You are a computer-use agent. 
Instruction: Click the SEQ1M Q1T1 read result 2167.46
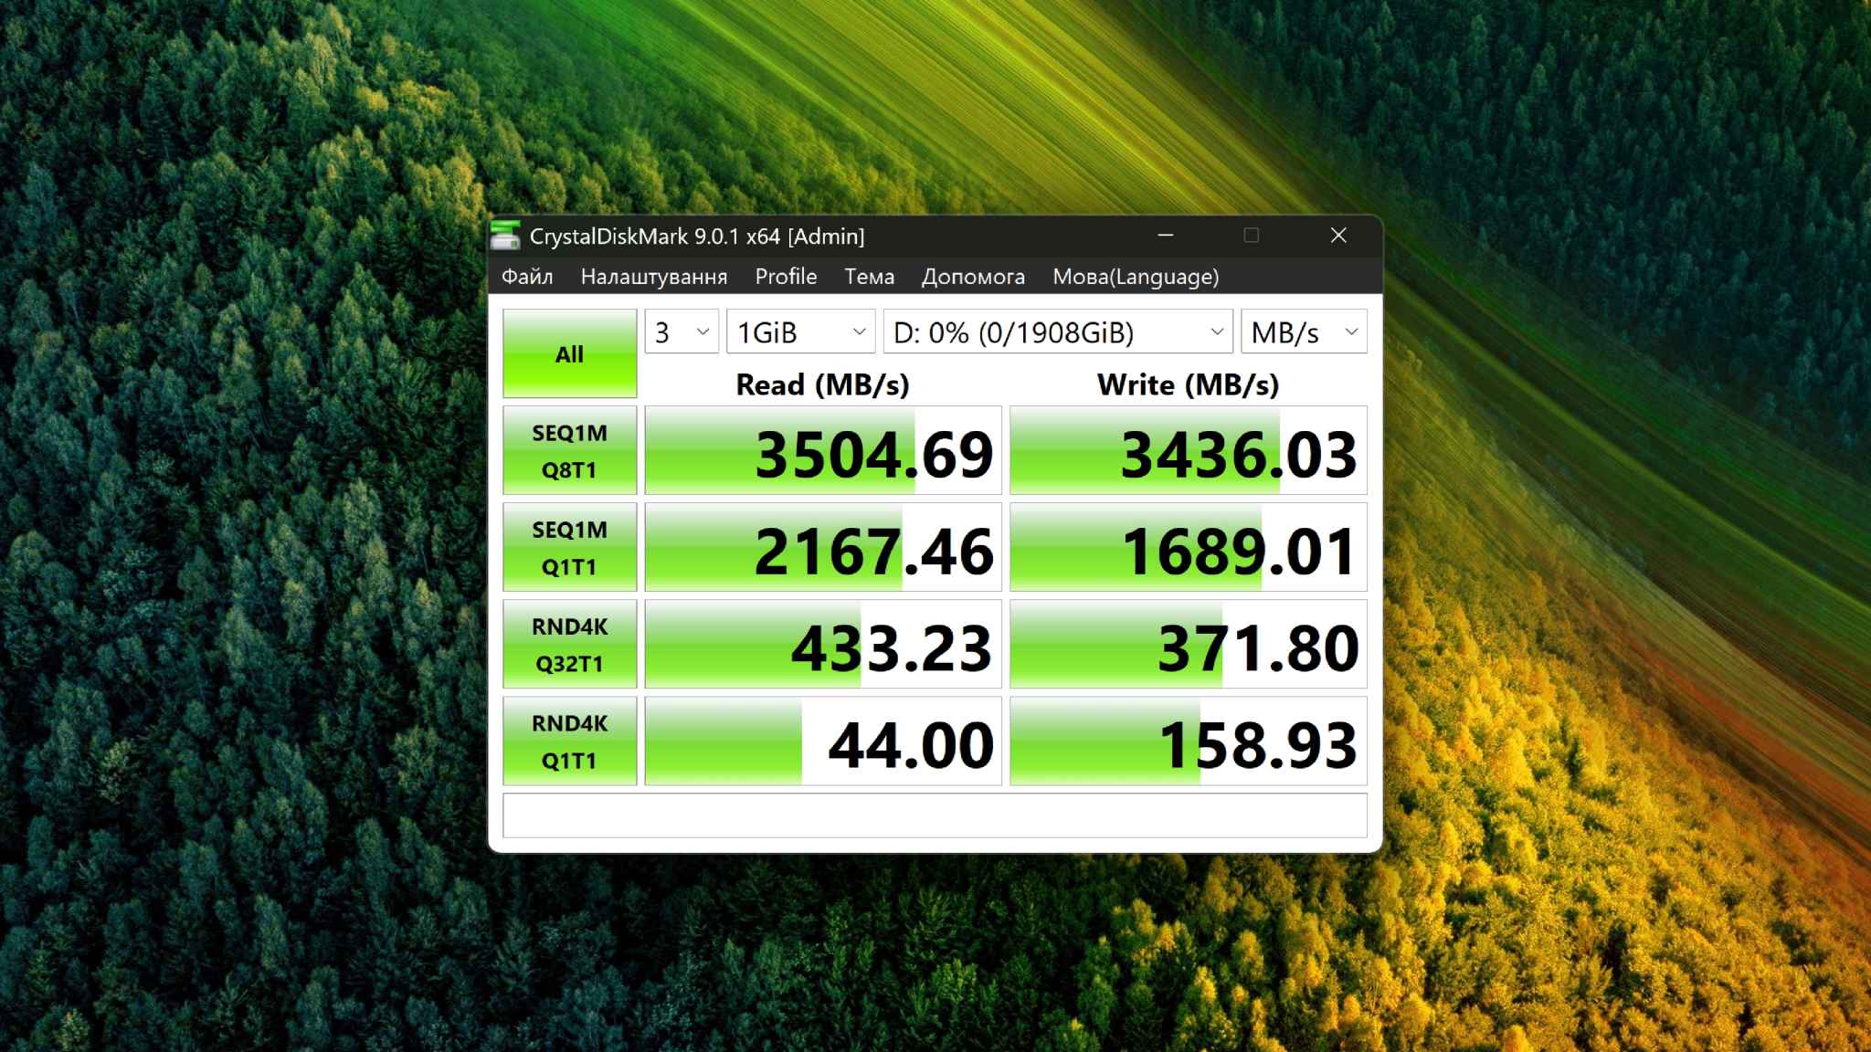coord(823,548)
